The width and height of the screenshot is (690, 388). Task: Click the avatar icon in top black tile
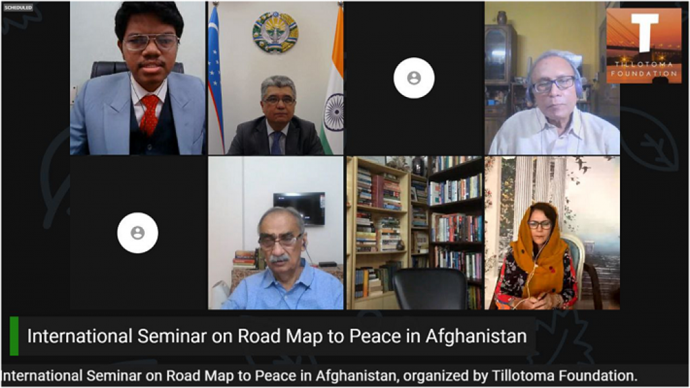click(x=414, y=78)
